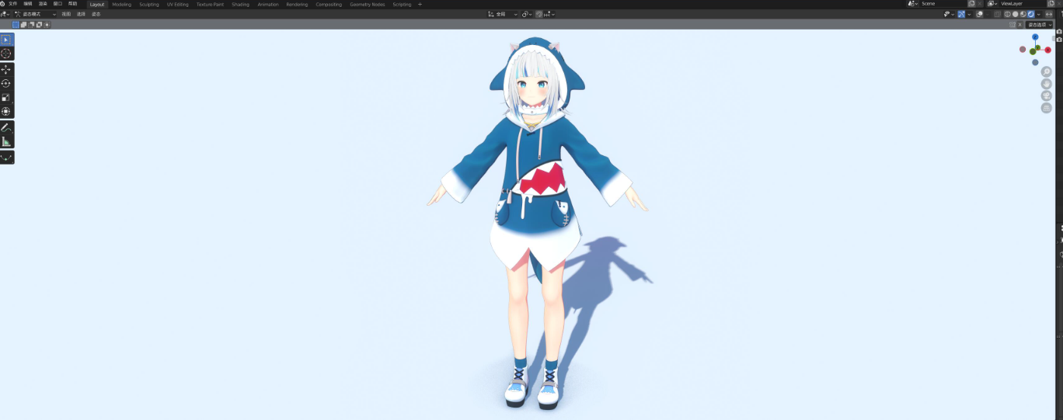Switch to the Scripting workspace tab
Image resolution: width=1063 pixels, height=420 pixels.
tap(402, 4)
